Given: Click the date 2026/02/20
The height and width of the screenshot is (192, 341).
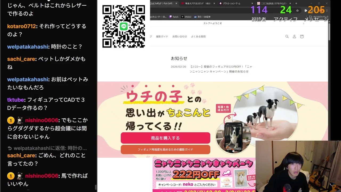Looking at the screenshot, I should (x=178, y=67).
